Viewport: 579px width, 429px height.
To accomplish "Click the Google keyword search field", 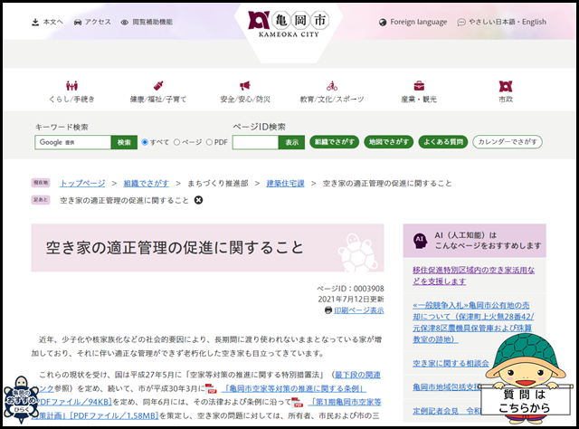I will [72, 142].
